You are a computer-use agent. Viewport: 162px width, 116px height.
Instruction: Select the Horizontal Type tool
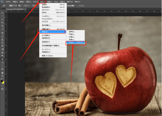[2, 63]
